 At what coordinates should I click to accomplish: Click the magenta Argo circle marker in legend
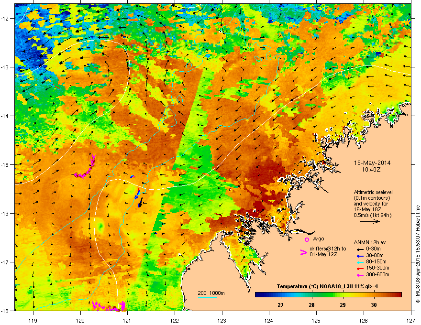point(307,239)
